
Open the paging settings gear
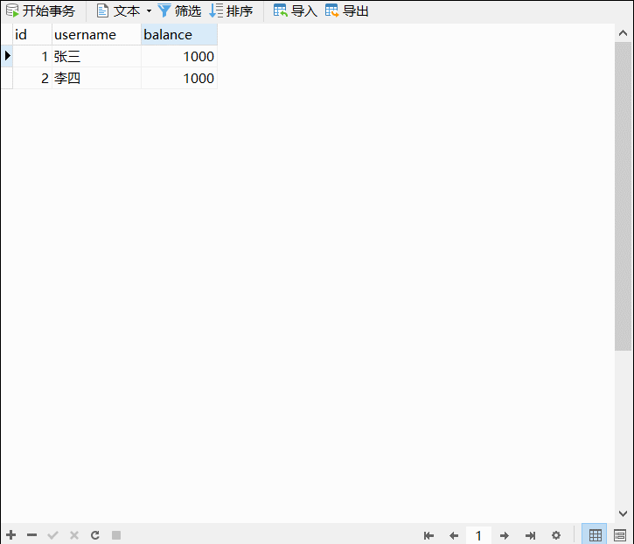(x=556, y=535)
